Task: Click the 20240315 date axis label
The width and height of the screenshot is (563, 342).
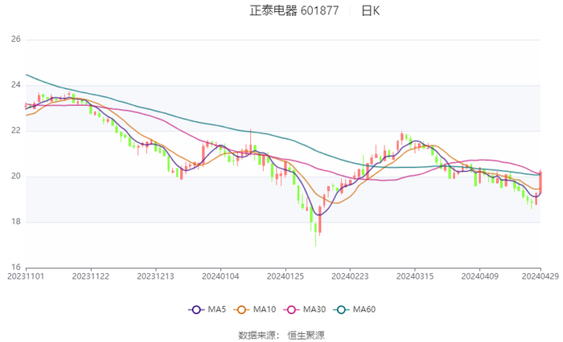Action: 414,275
